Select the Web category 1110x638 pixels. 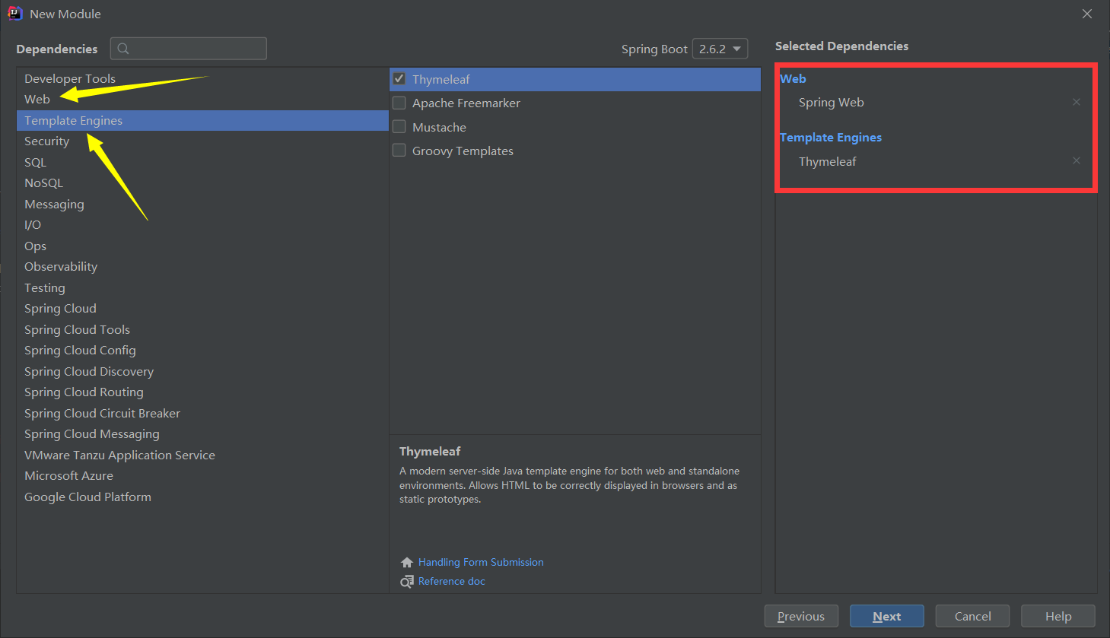pos(202,100)
